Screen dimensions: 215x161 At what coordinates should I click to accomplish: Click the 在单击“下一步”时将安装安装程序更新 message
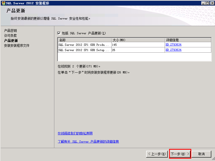tap(93, 72)
